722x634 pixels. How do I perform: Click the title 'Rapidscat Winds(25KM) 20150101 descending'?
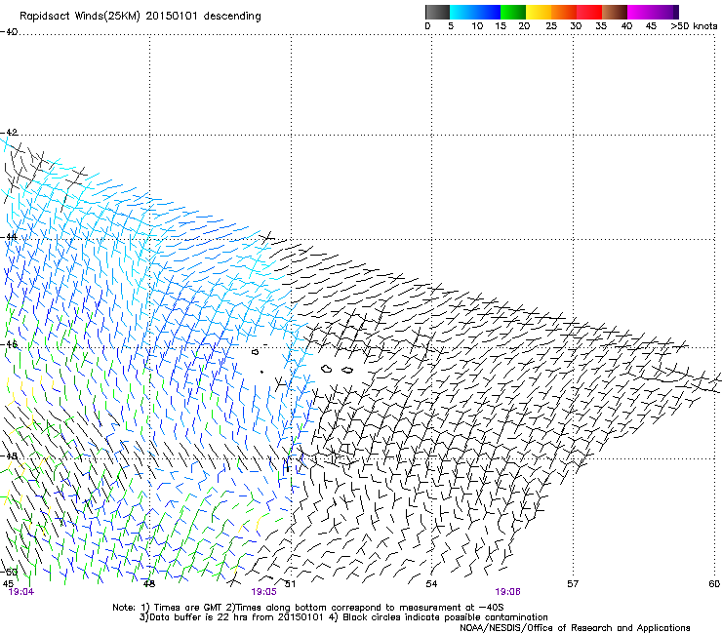coord(140,17)
